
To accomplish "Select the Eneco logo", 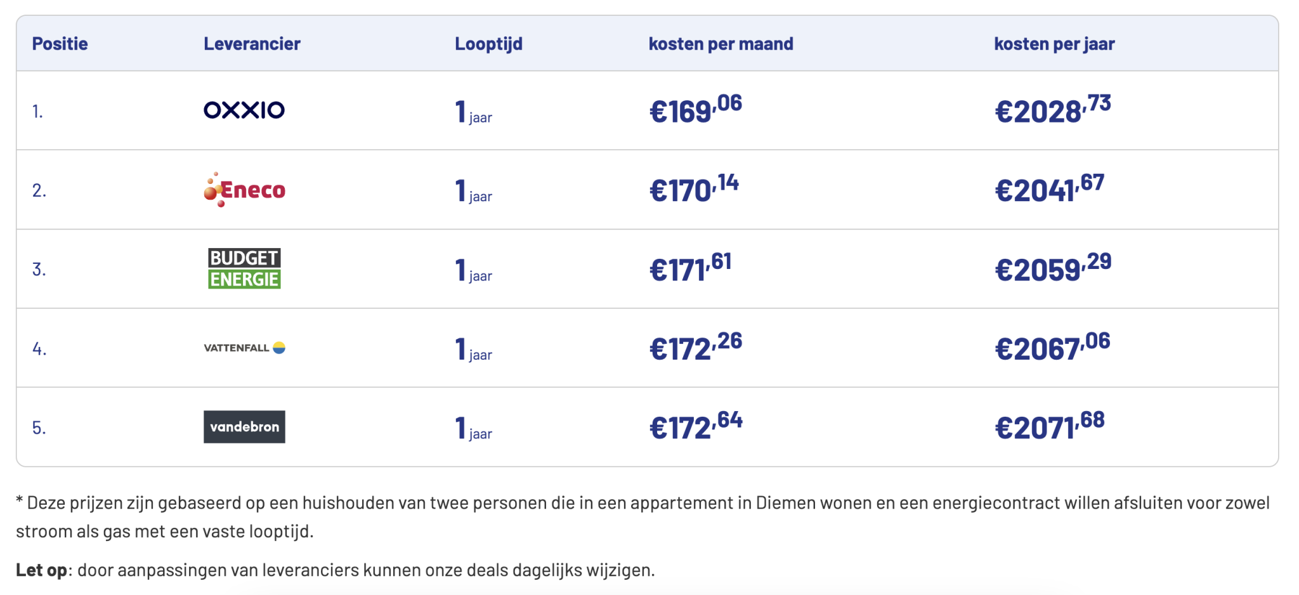I will [x=244, y=190].
